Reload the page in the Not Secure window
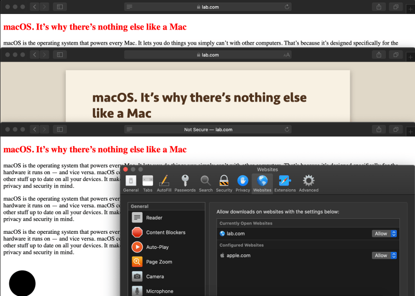Image resolution: width=415 pixels, height=296 pixels. click(287, 130)
